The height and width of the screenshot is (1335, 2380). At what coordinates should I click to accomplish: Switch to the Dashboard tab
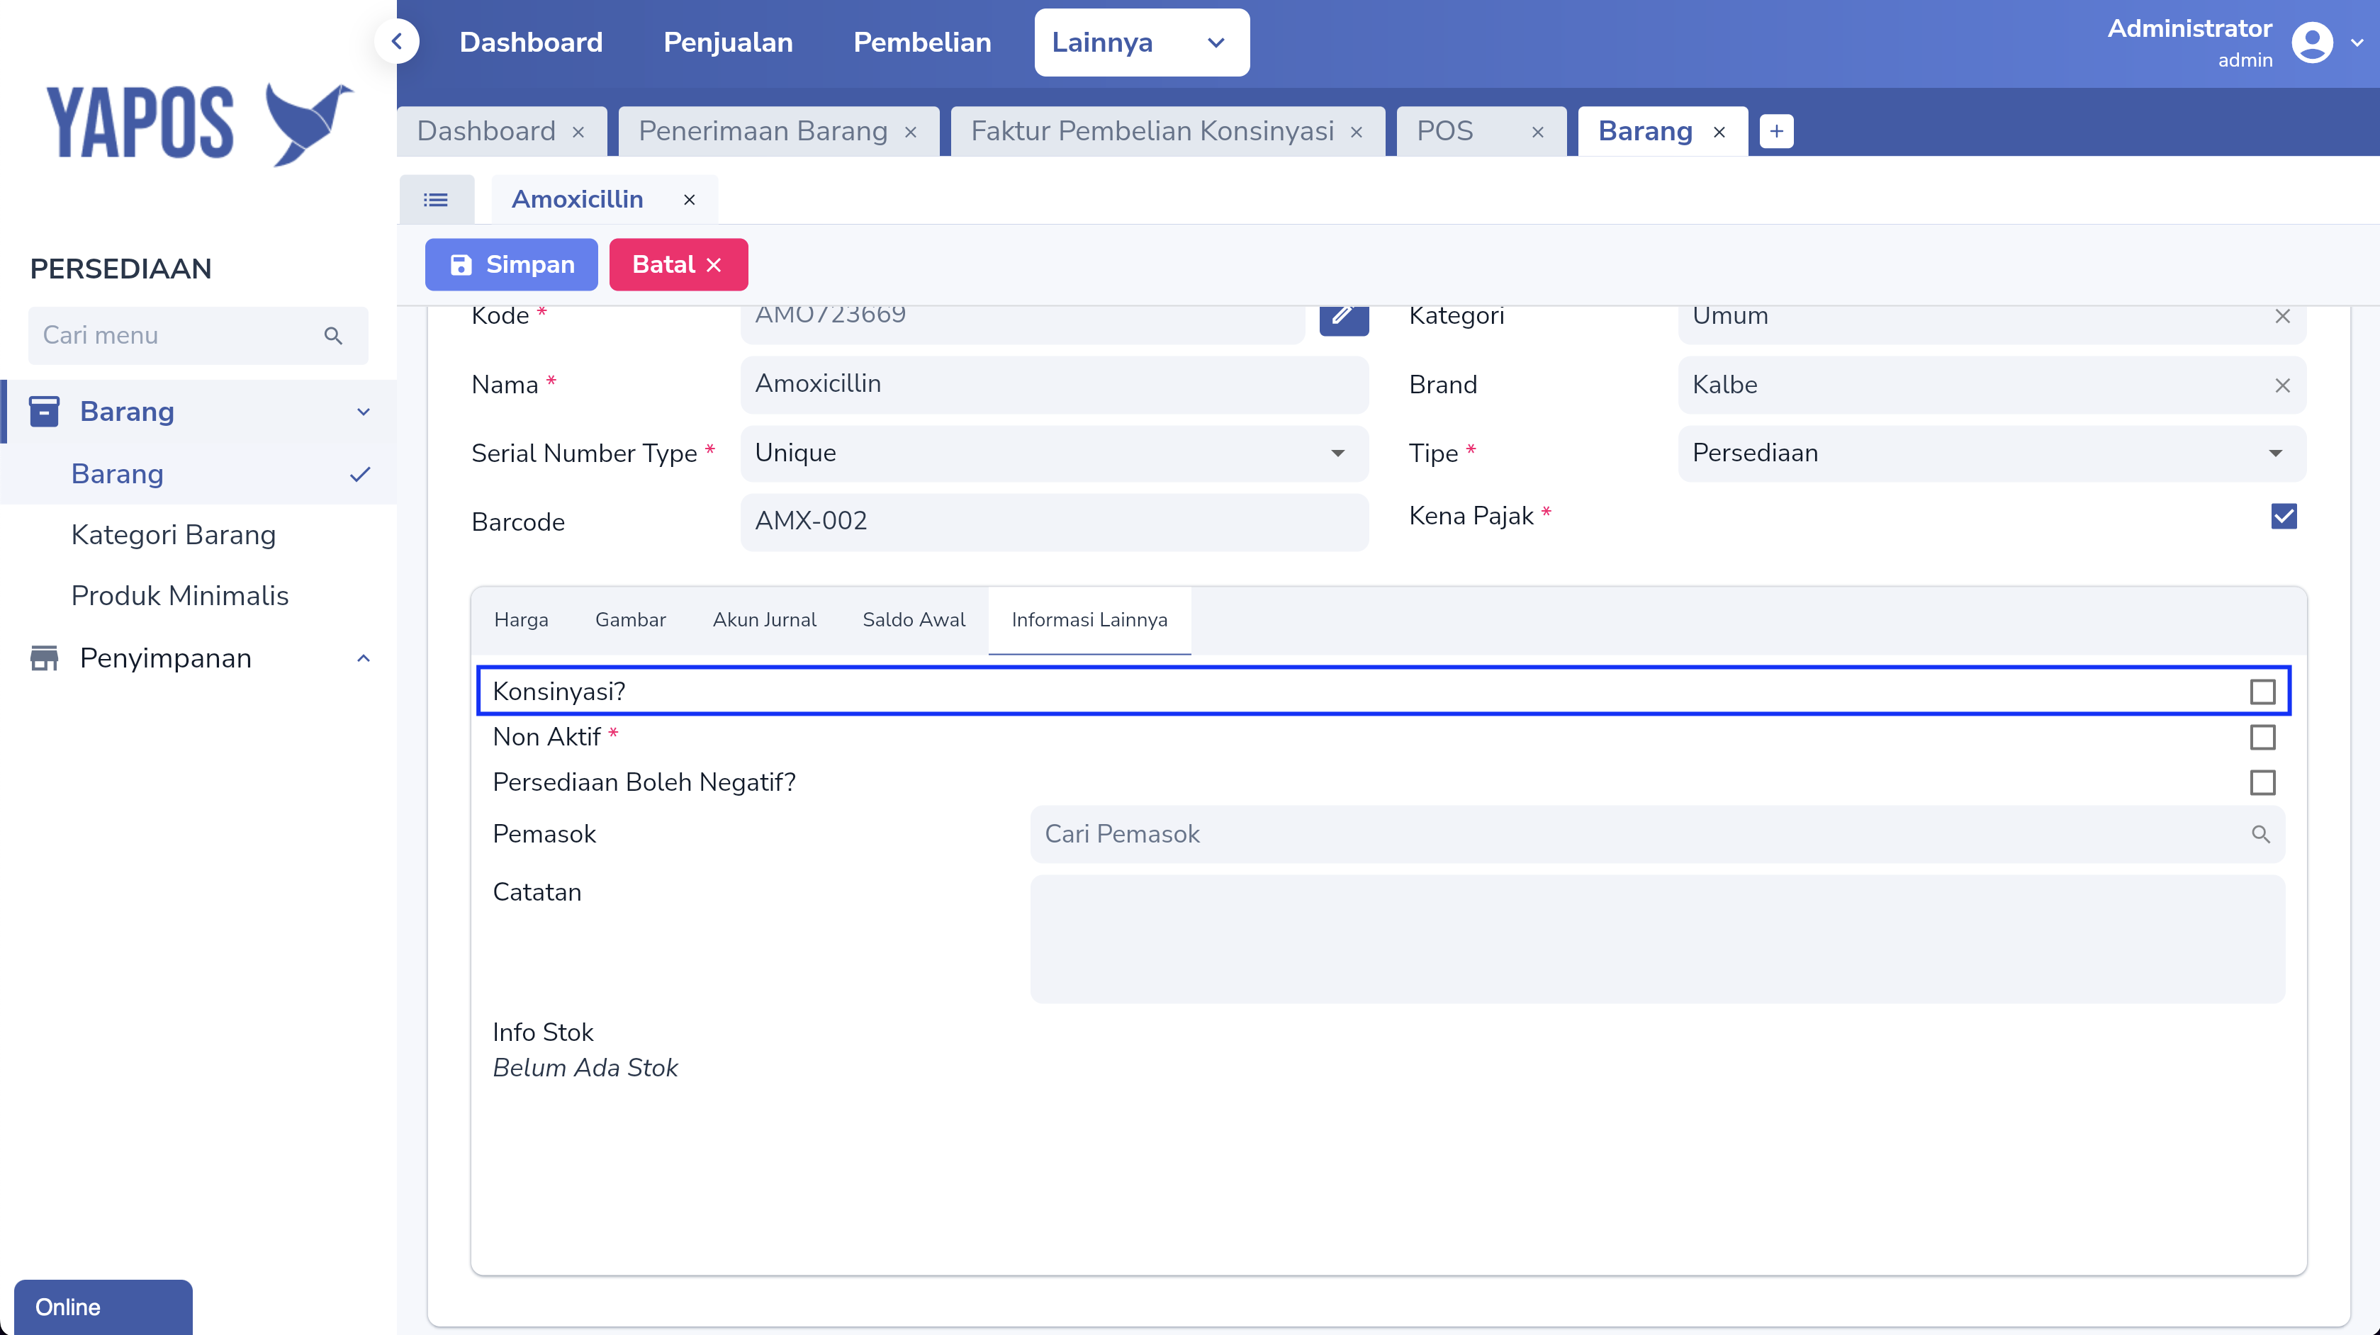coord(486,131)
